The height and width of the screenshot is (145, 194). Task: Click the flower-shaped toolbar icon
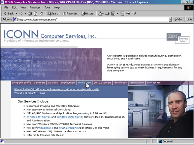128,13
